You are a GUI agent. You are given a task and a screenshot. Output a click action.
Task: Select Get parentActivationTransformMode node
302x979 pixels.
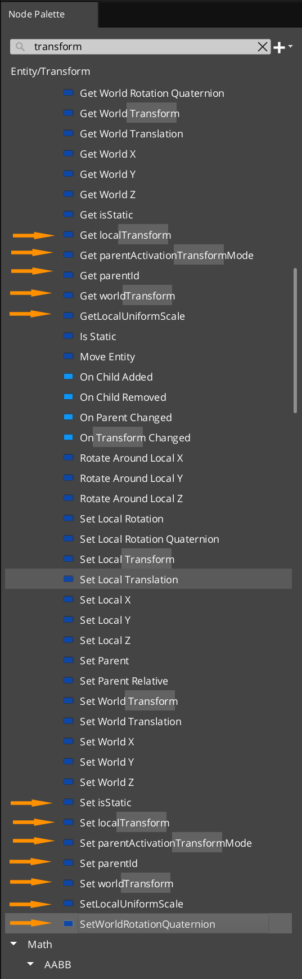point(166,255)
